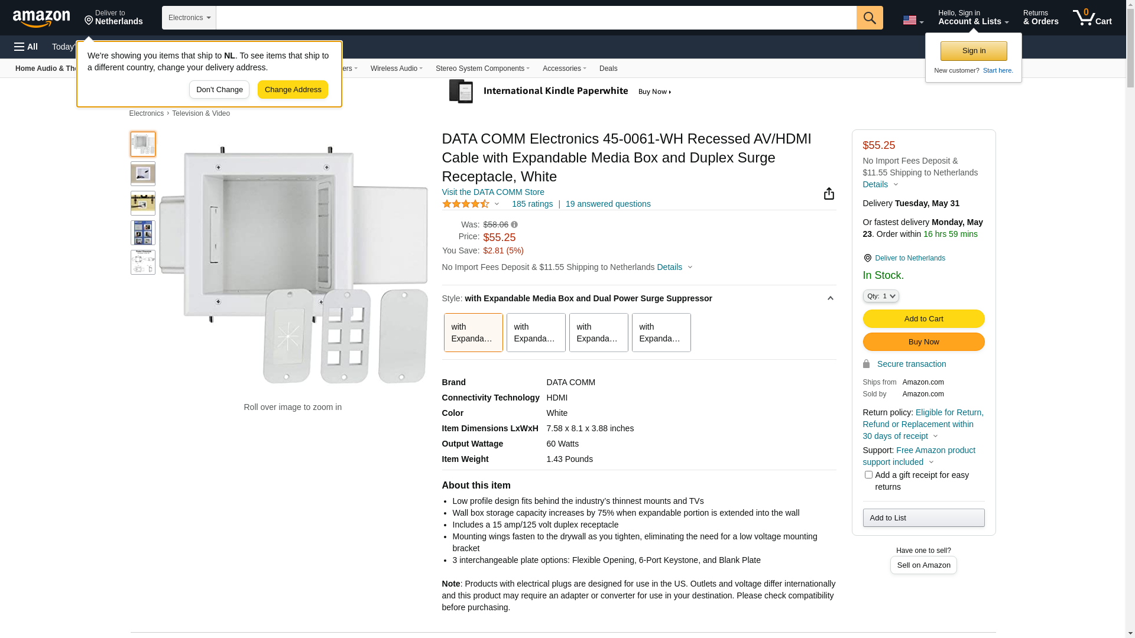The width and height of the screenshot is (1135, 638).
Task: Open the Electronics search category dropdown
Action: pyautogui.click(x=189, y=18)
